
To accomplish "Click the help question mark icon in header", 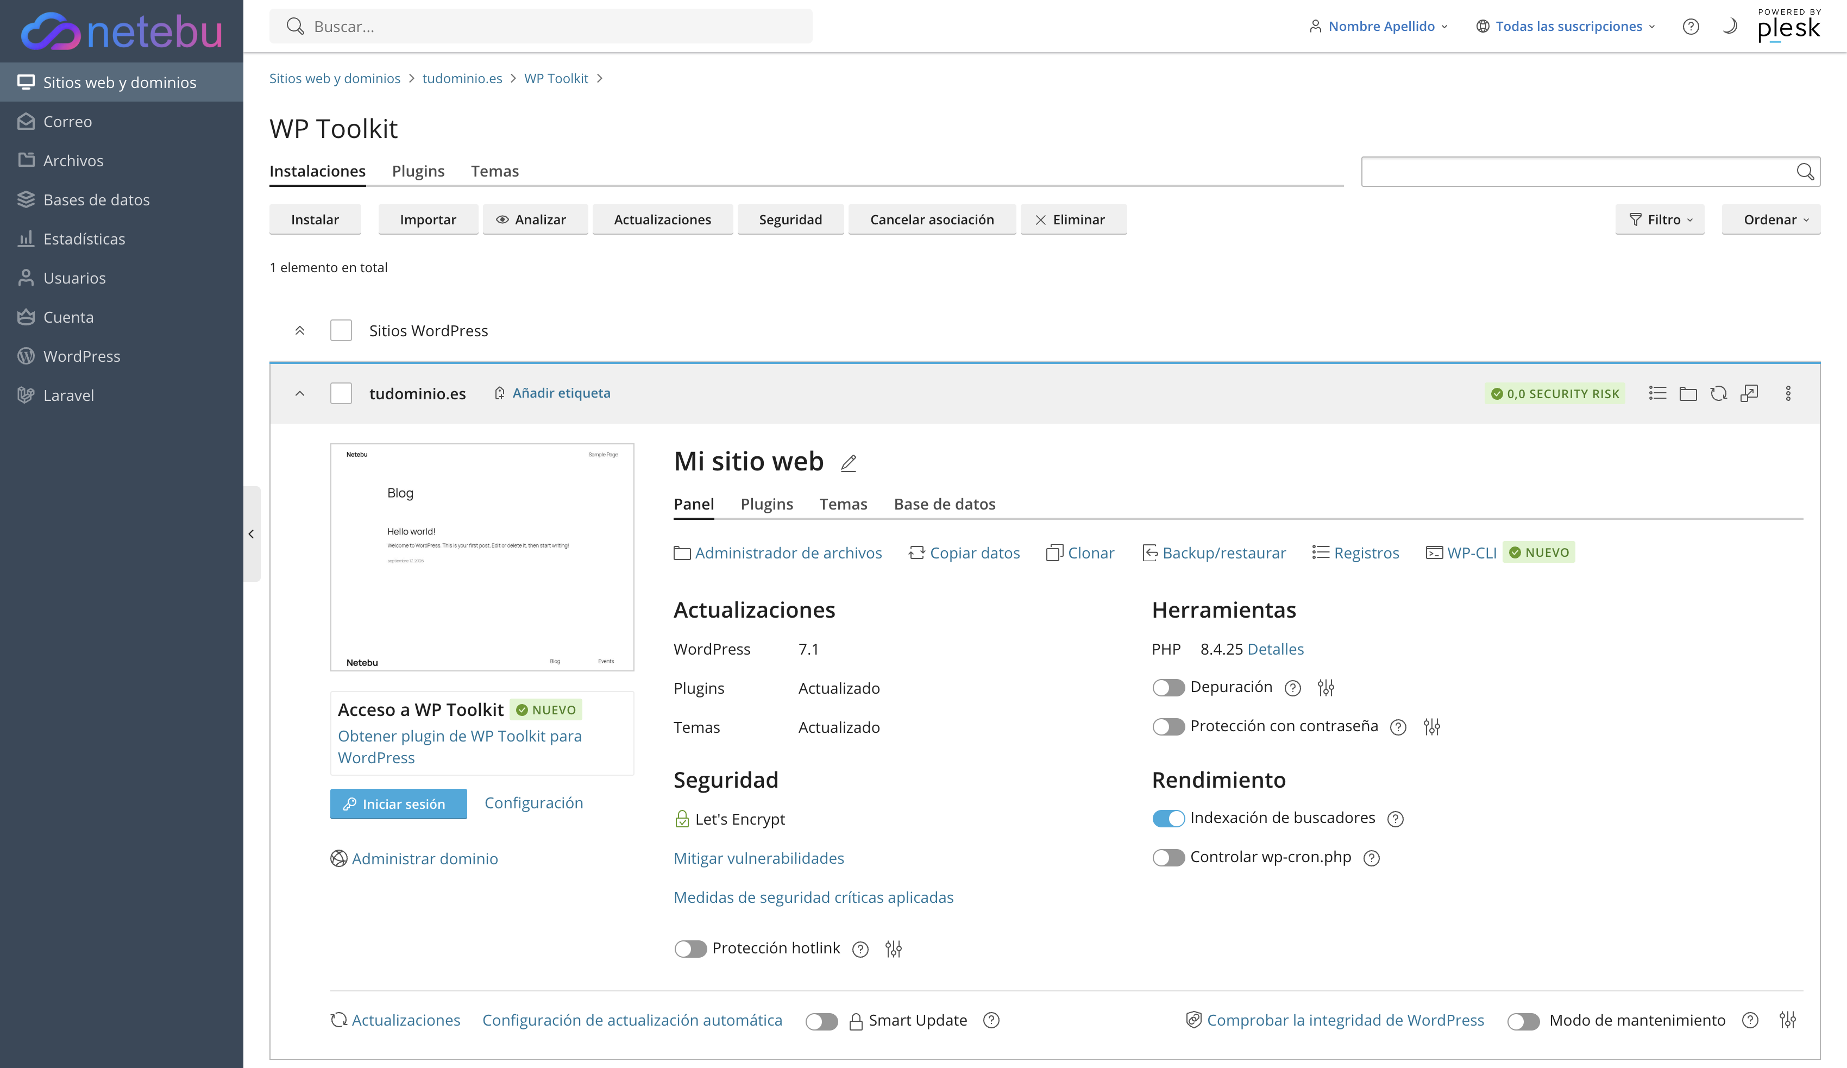I will click(x=1690, y=27).
